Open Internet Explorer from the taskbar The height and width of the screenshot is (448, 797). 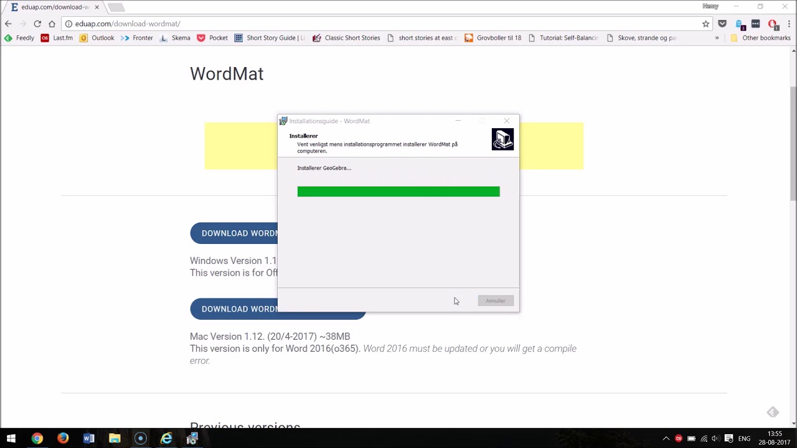[x=166, y=439]
